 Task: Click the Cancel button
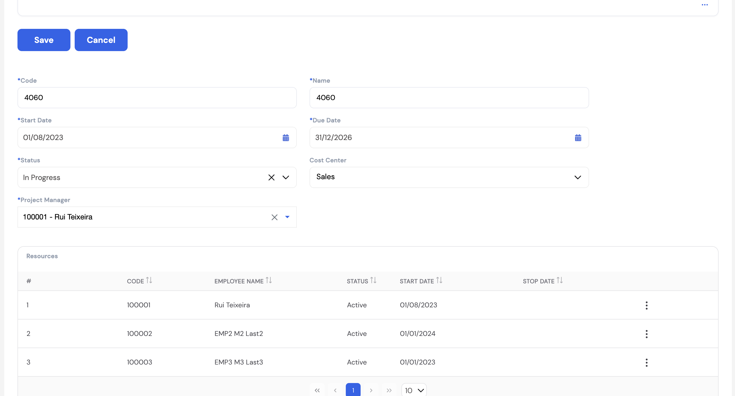coord(101,40)
